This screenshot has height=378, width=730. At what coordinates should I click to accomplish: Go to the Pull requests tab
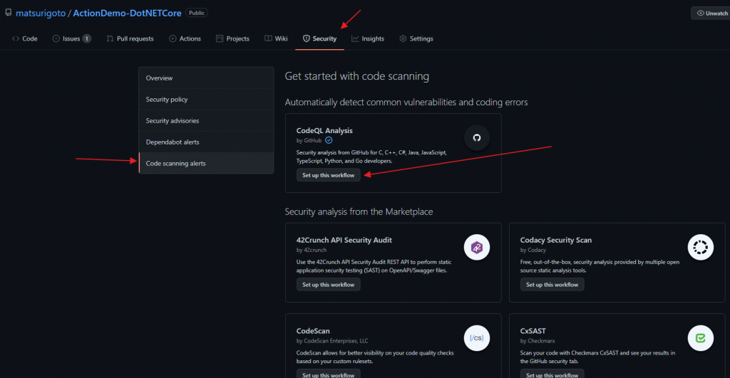[x=130, y=38]
